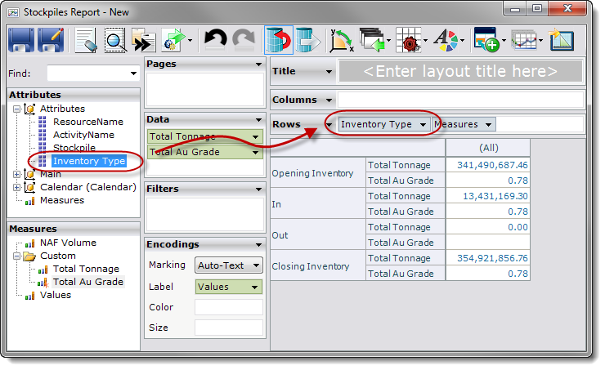Click the clear layout eraser icon
The width and height of the screenshot is (605, 370).
tap(86, 40)
